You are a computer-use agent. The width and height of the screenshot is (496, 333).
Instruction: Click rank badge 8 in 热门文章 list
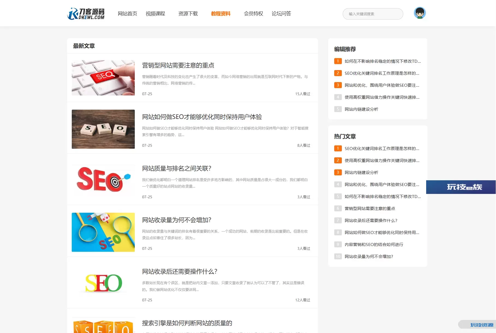(x=338, y=232)
